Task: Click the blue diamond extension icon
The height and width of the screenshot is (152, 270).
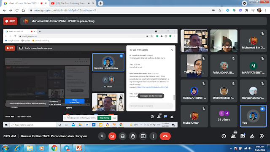Action: pyautogui.click(x=228, y=10)
